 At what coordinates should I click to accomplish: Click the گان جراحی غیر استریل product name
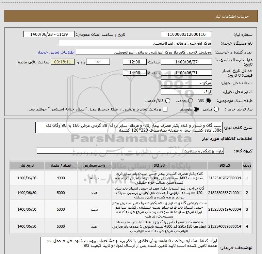point(159,193)
